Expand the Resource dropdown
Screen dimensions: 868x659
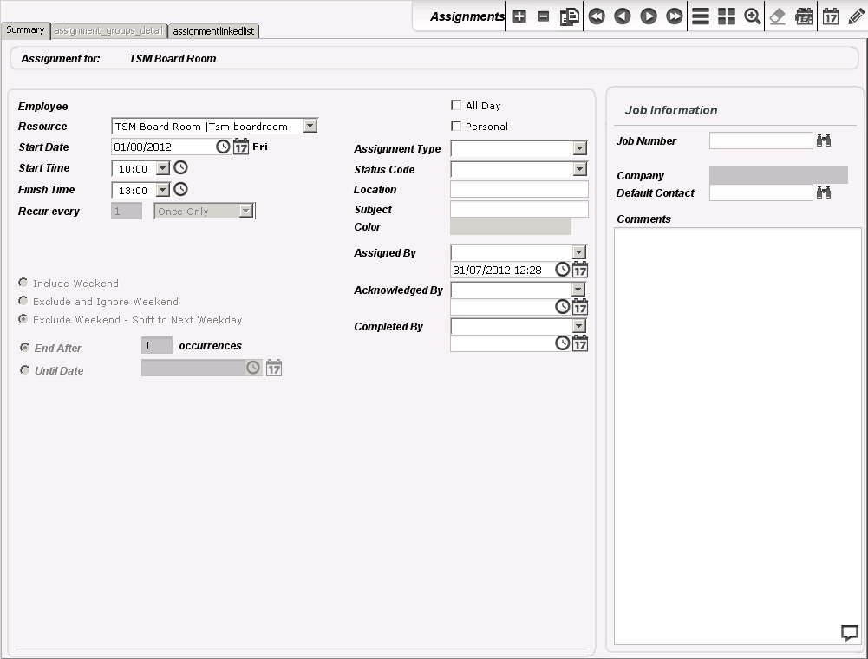[x=310, y=127]
